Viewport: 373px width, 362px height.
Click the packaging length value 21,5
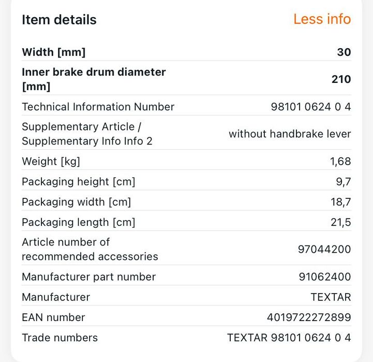pyautogui.click(x=340, y=222)
